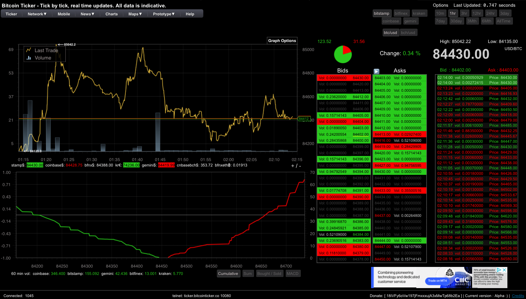Open the Ticker menu item
Screen dimensions: 526x299
[x=11, y=14]
